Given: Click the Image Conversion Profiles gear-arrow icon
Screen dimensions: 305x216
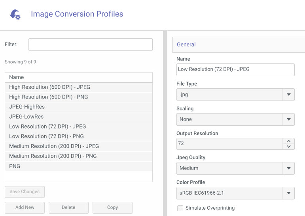Looking at the screenshot, I should point(15,15).
